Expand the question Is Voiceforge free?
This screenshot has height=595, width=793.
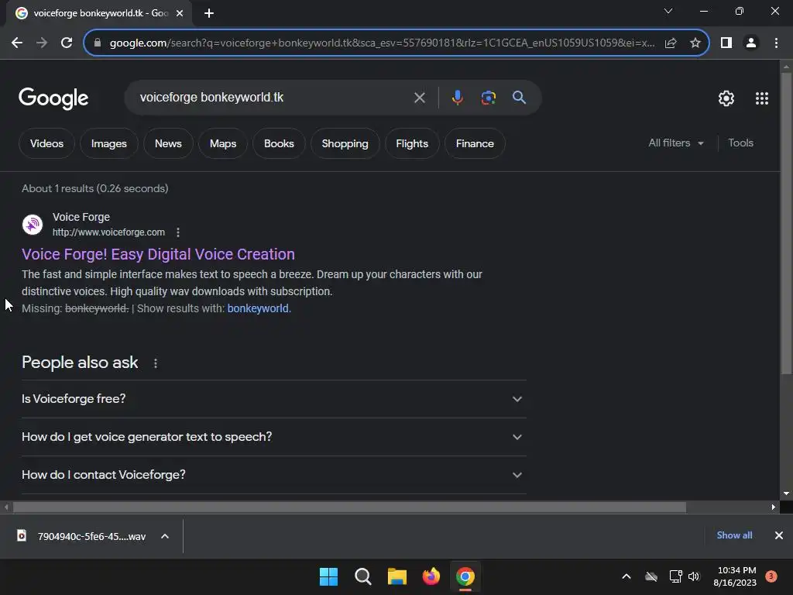point(273,399)
